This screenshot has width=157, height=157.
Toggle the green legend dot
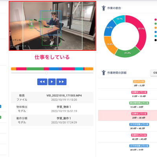(155, 24)
